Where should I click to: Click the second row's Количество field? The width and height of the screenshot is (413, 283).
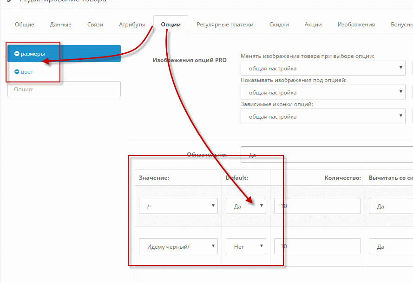317,246
